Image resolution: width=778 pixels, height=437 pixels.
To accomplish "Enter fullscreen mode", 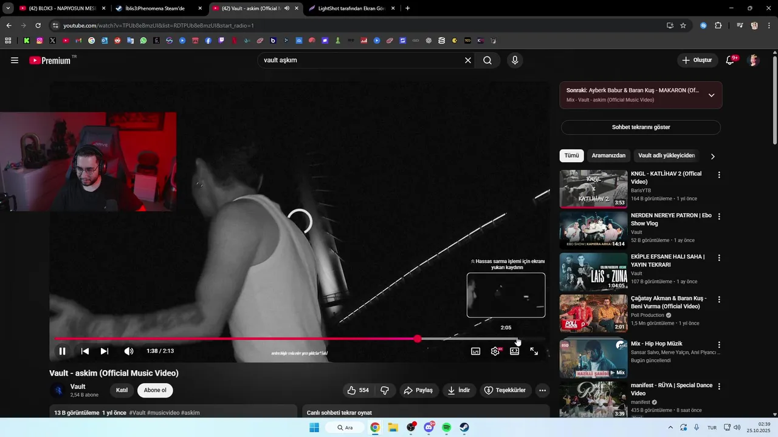I will (x=534, y=351).
